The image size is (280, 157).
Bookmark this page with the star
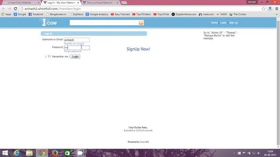(263, 9)
